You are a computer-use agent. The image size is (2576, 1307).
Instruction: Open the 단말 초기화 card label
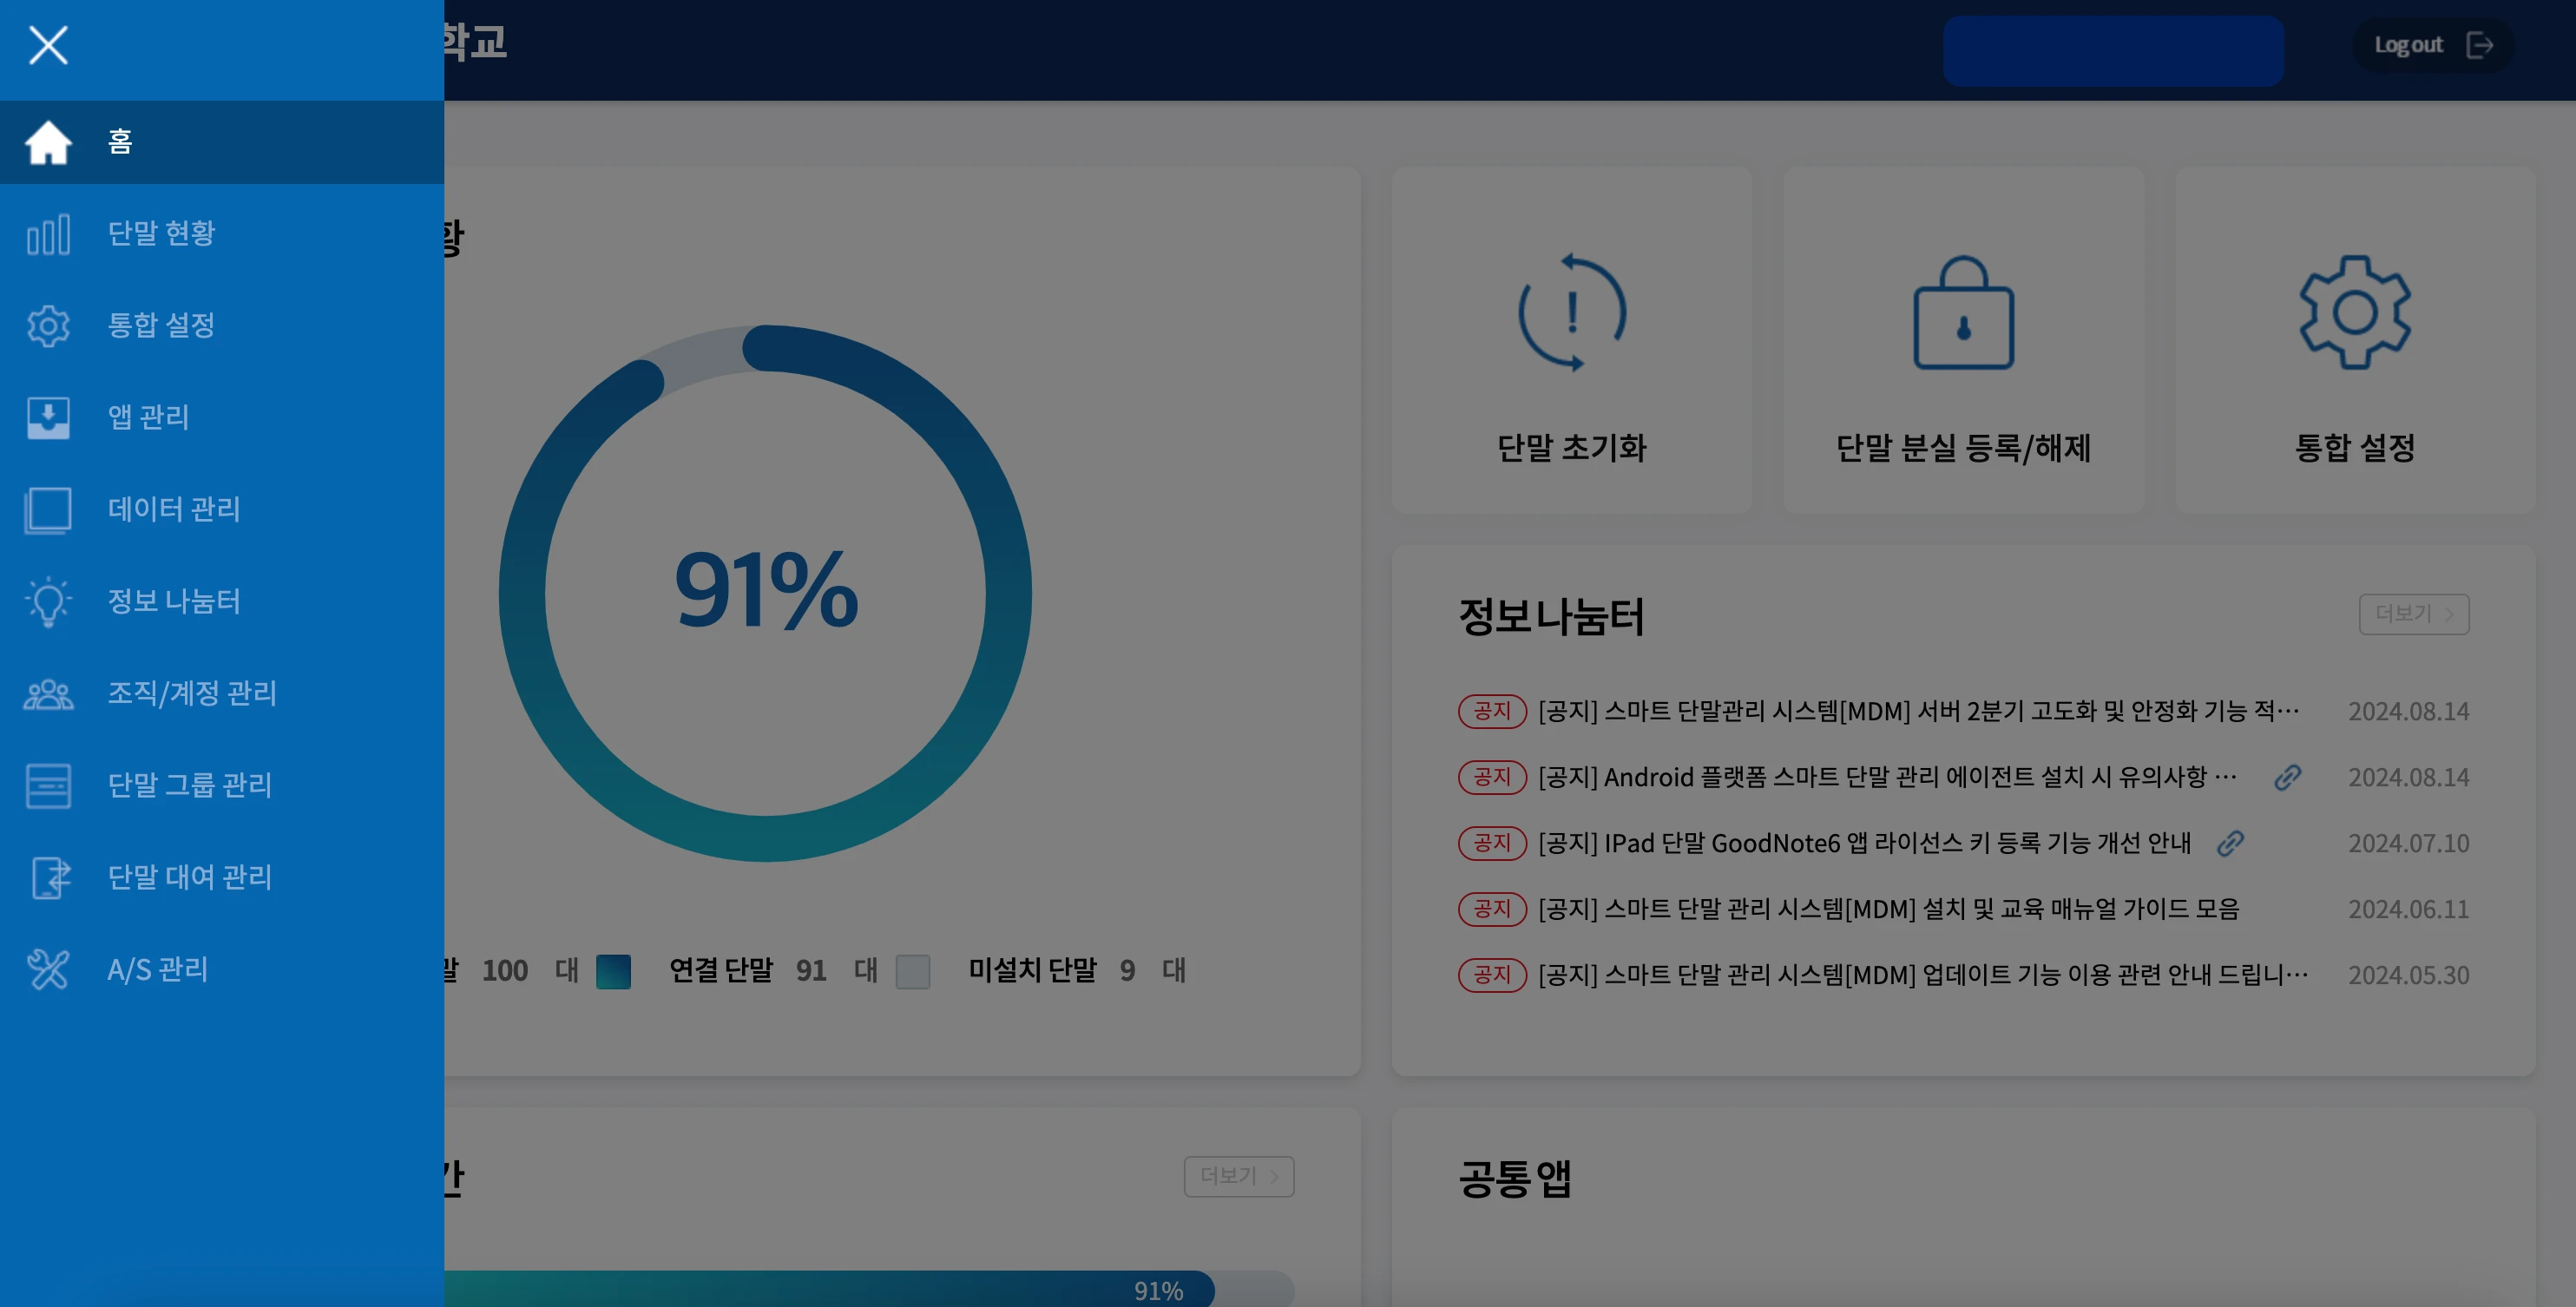click(1572, 448)
